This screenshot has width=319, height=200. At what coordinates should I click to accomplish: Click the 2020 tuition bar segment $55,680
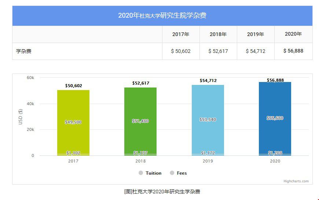point(275,118)
